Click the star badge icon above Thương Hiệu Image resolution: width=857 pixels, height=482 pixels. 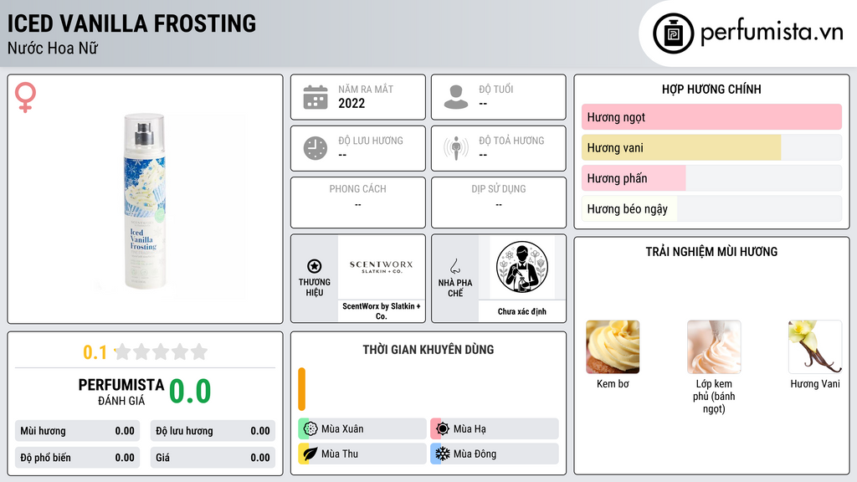315,266
